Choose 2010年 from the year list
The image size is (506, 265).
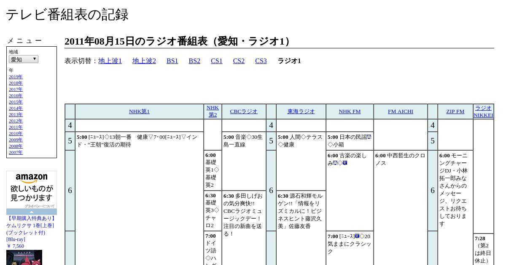click(x=16, y=133)
